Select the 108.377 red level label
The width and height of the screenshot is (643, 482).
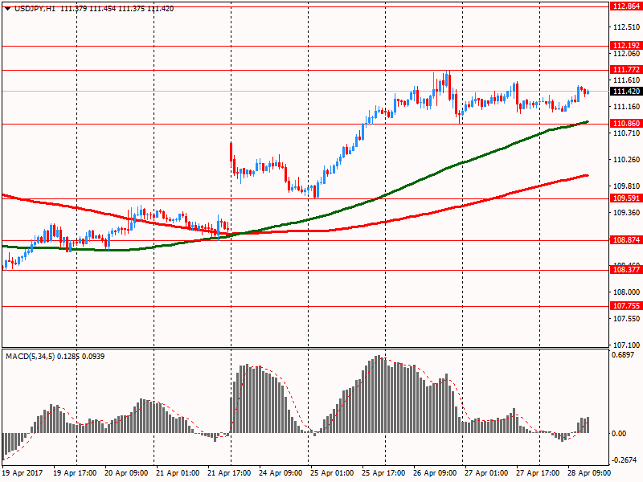point(626,270)
